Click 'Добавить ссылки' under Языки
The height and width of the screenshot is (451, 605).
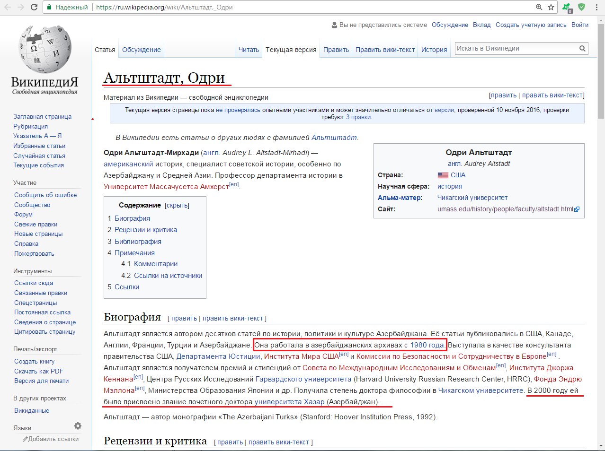(x=53, y=439)
